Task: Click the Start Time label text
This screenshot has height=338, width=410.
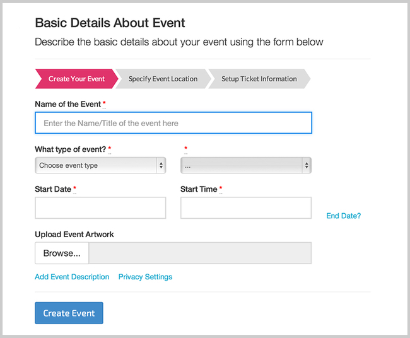Action: pyautogui.click(x=199, y=189)
